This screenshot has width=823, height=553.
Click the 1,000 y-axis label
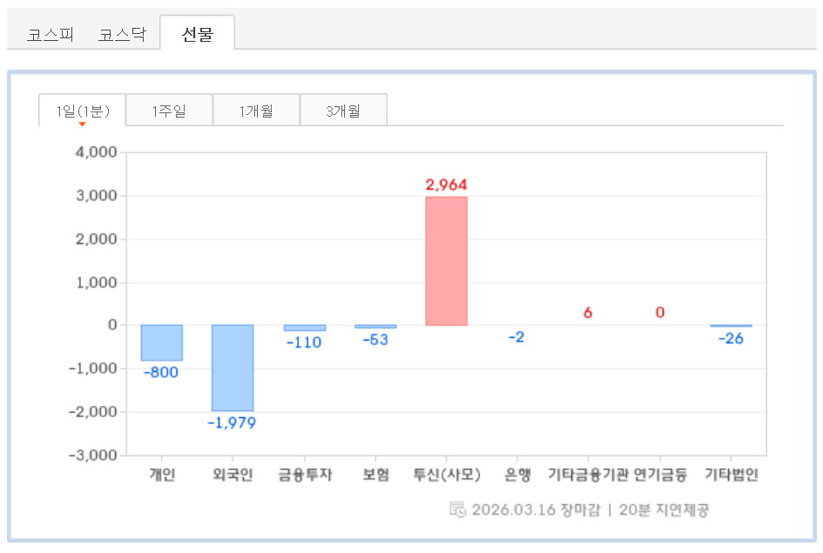(x=96, y=282)
